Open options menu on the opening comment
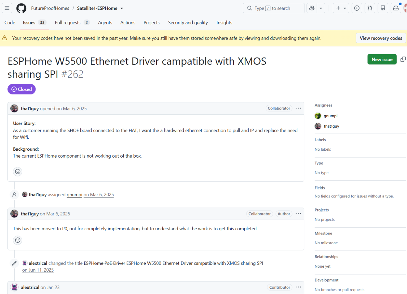 298,109
